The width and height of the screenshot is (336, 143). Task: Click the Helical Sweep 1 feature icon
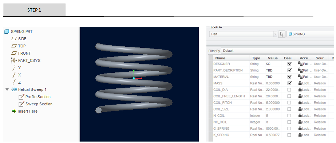14,89
